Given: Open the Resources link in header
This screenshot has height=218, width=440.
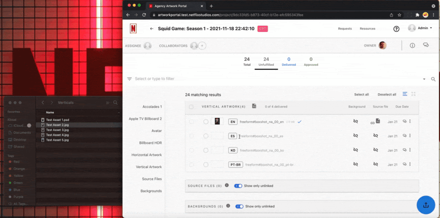Looking at the screenshot, I should pos(367,29).
